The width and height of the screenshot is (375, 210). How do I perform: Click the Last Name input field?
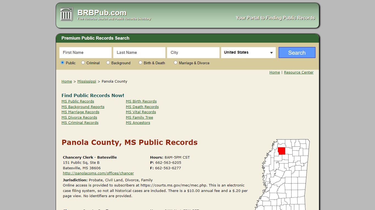[139, 52]
